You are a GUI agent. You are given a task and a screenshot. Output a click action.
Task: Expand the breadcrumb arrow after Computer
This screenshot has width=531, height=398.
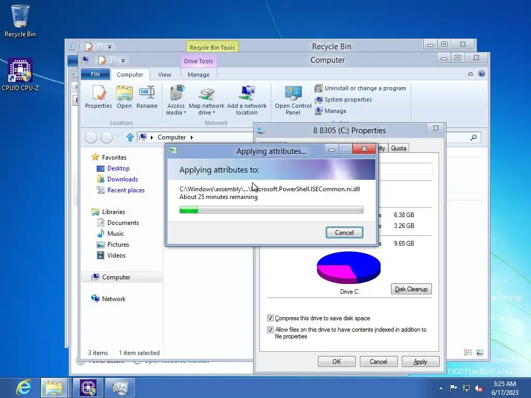point(192,137)
